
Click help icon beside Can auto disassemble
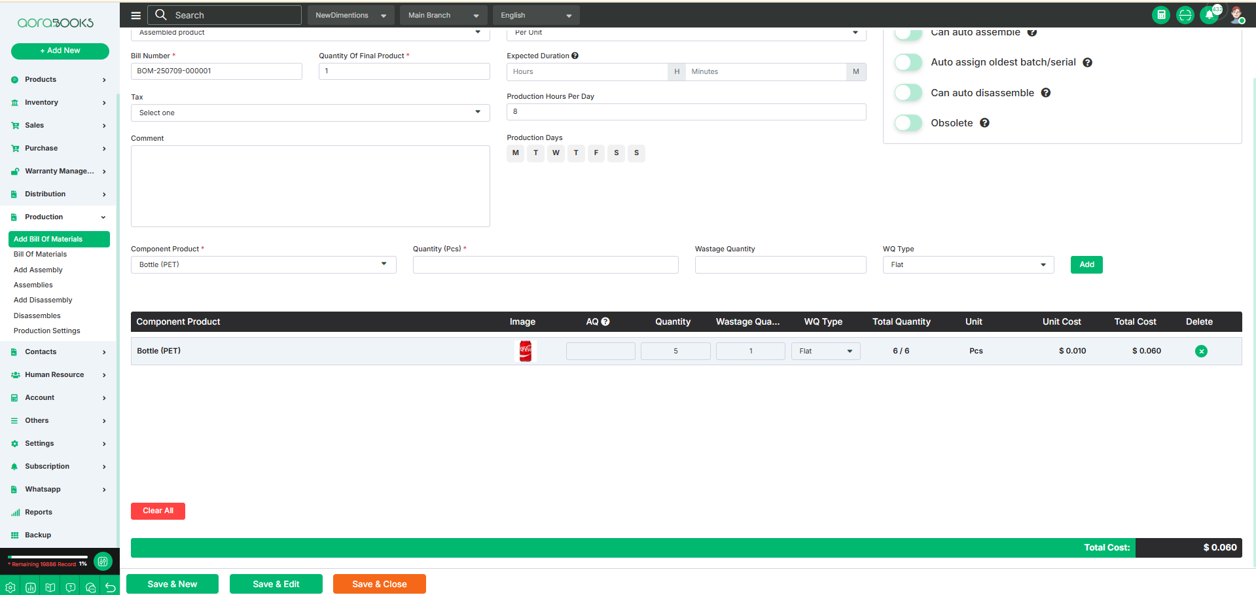click(1046, 93)
